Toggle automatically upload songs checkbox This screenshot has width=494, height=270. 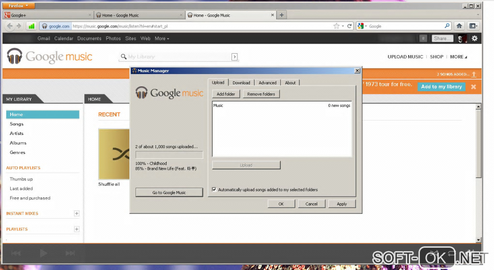pos(214,190)
